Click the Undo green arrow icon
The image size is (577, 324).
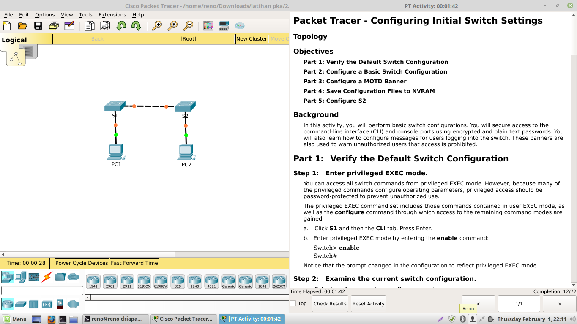121,26
